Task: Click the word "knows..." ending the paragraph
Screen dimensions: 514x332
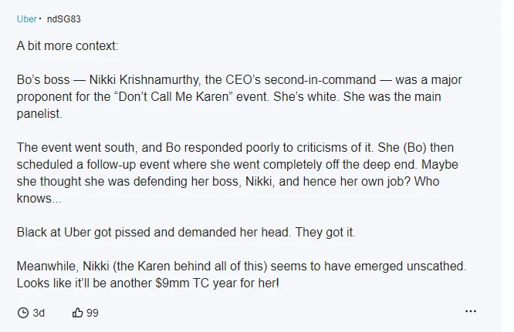Action: click(x=39, y=198)
